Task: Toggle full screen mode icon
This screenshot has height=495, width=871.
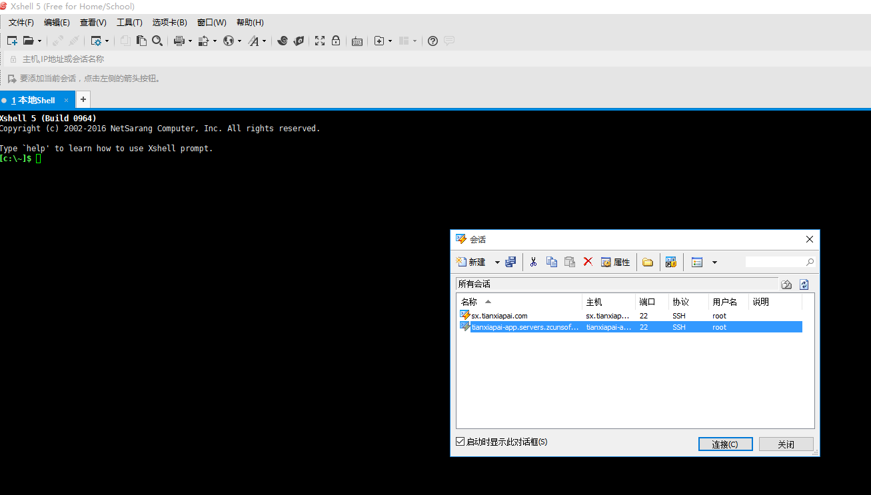Action: 320,41
